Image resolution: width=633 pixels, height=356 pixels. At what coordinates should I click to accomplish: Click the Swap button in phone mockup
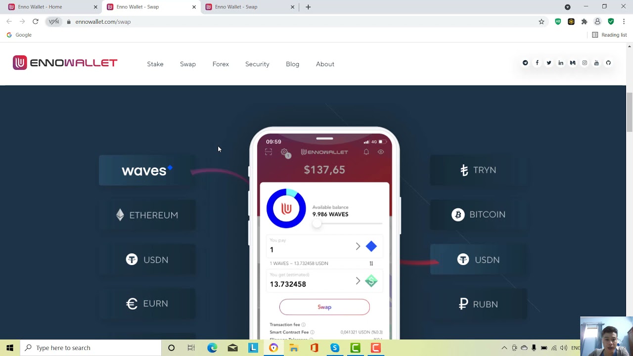pyautogui.click(x=324, y=307)
